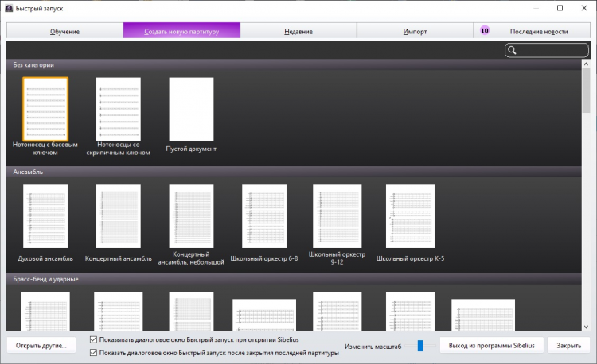Select first Брасс-бенд и ударные template thumbnail
Image resolution: width=597 pixels, height=364 pixels.
tap(45, 312)
